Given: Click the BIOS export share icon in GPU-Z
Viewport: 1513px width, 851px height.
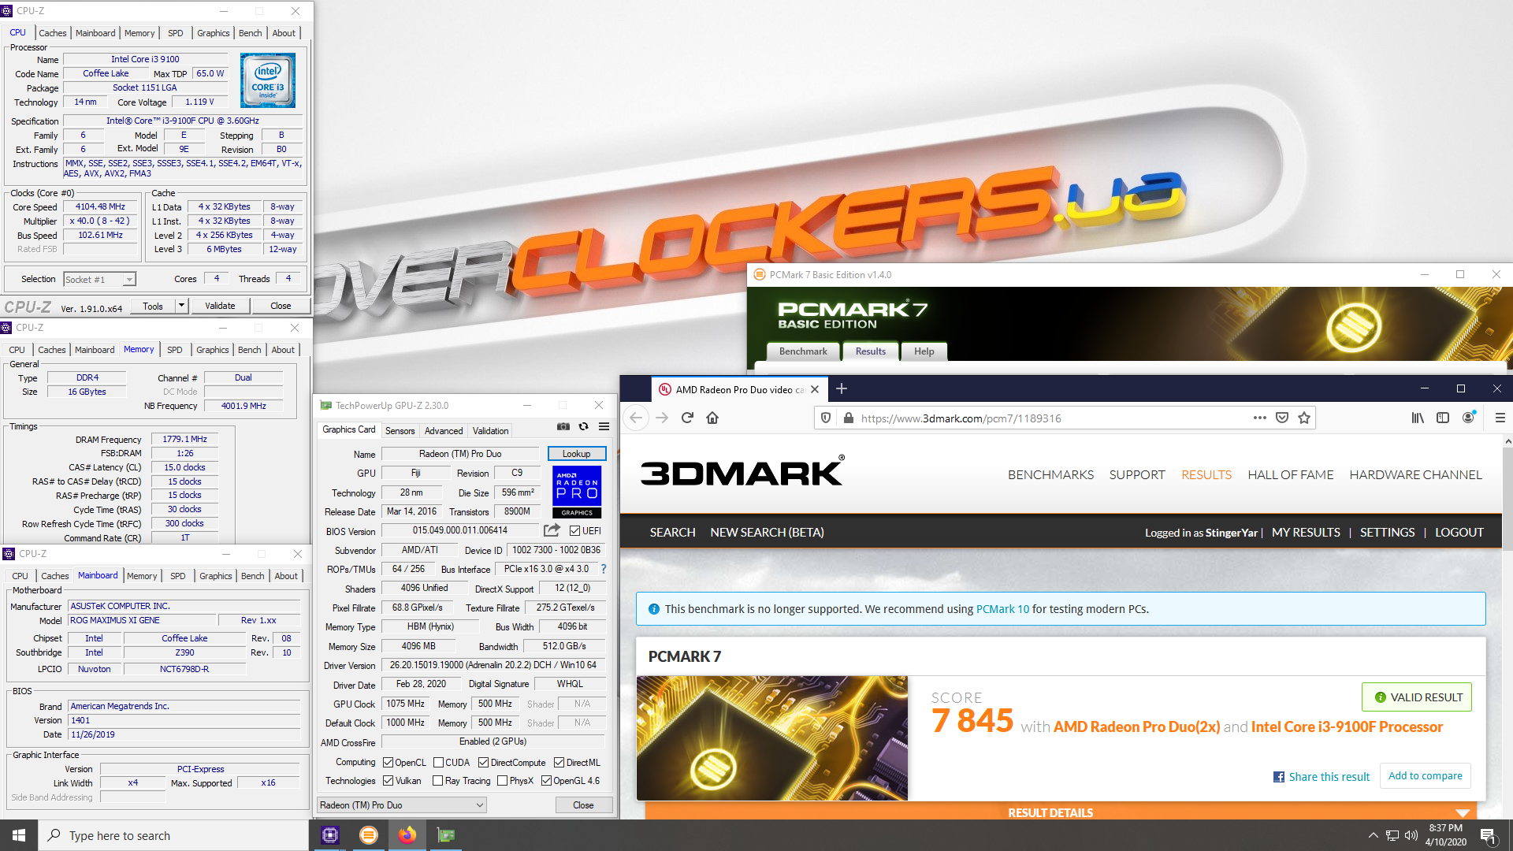Looking at the screenshot, I should 552,530.
